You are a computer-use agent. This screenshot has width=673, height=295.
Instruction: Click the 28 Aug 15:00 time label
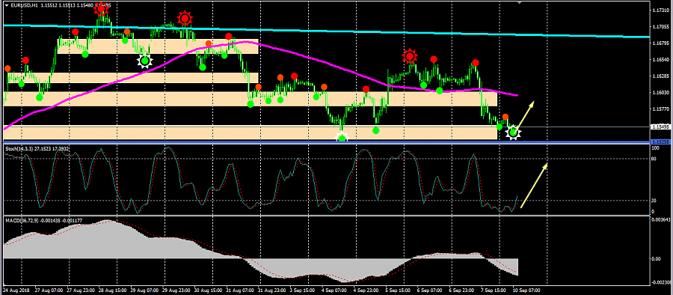pos(113,290)
